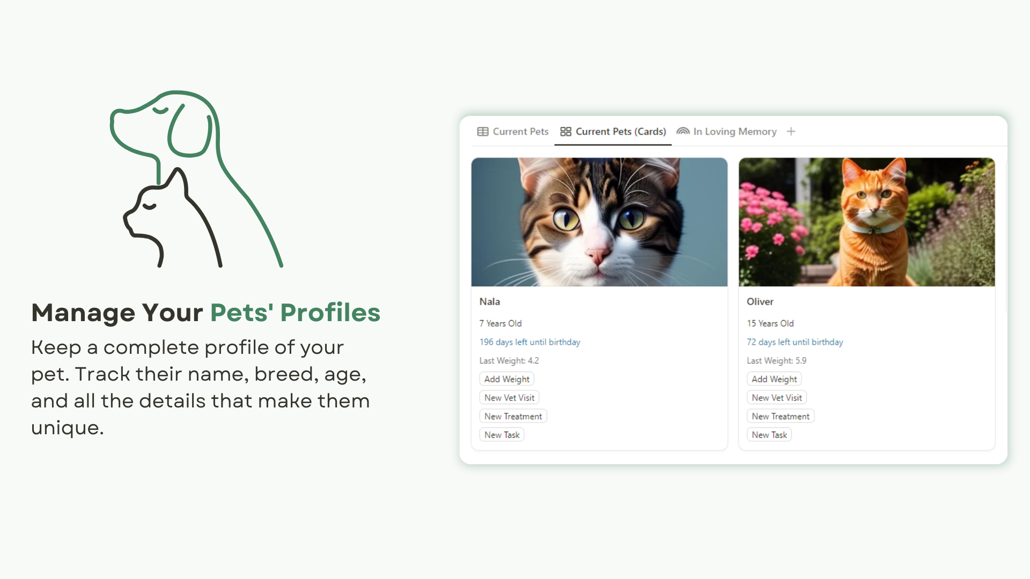Screen dimensions: 1030x579
Task: Add a new view with the plus icon
Action: click(791, 131)
